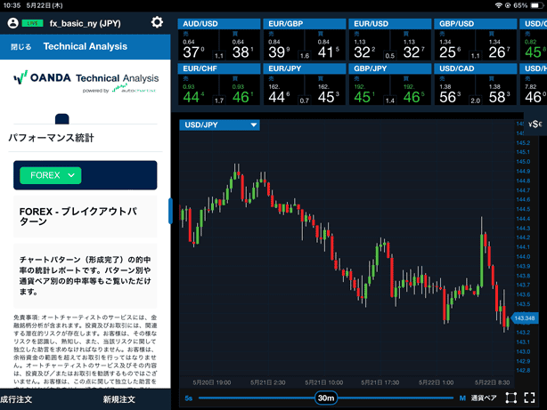This screenshot has width=547, height=410.
Task: Tap status bar time 10:35
Action: (x=12, y=5)
